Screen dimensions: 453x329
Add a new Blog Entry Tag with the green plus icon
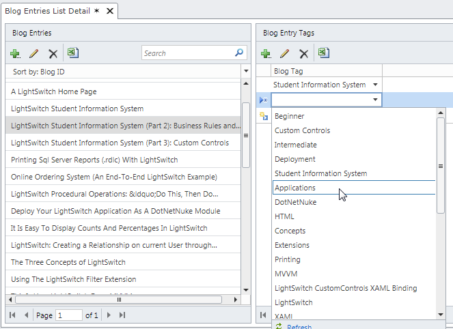[x=266, y=53]
